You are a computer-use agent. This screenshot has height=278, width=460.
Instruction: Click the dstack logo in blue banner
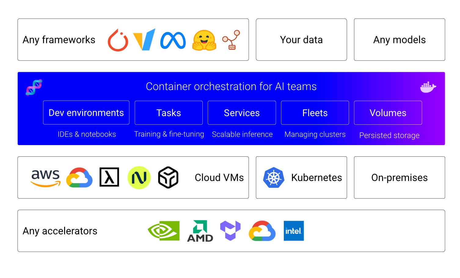pyautogui.click(x=34, y=87)
